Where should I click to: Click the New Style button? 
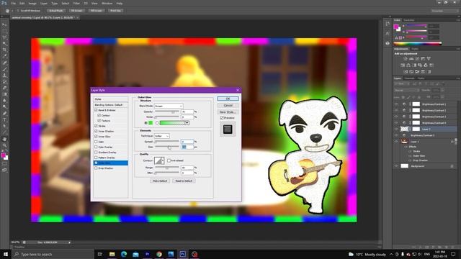pyautogui.click(x=228, y=112)
